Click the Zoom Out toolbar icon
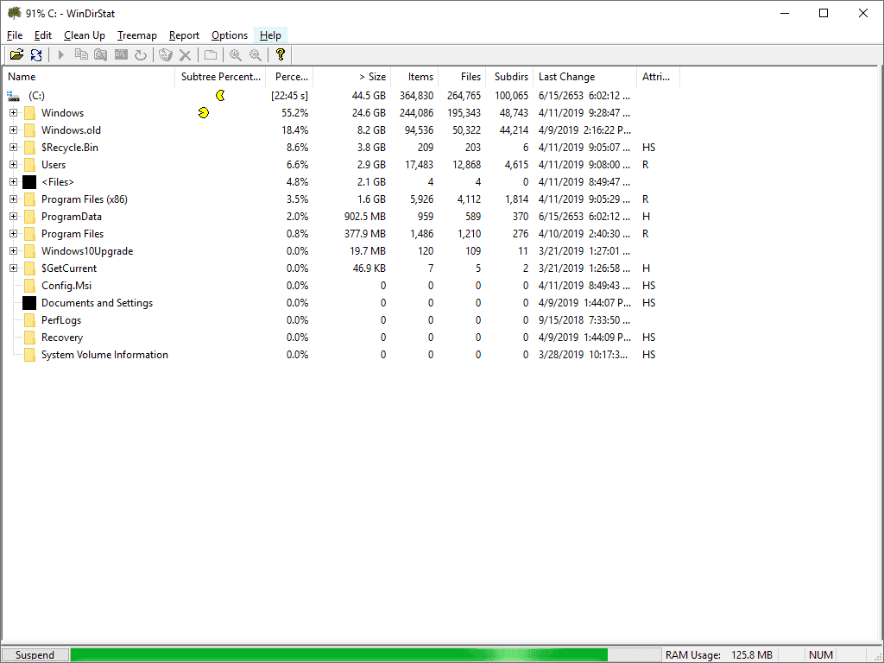 256,54
